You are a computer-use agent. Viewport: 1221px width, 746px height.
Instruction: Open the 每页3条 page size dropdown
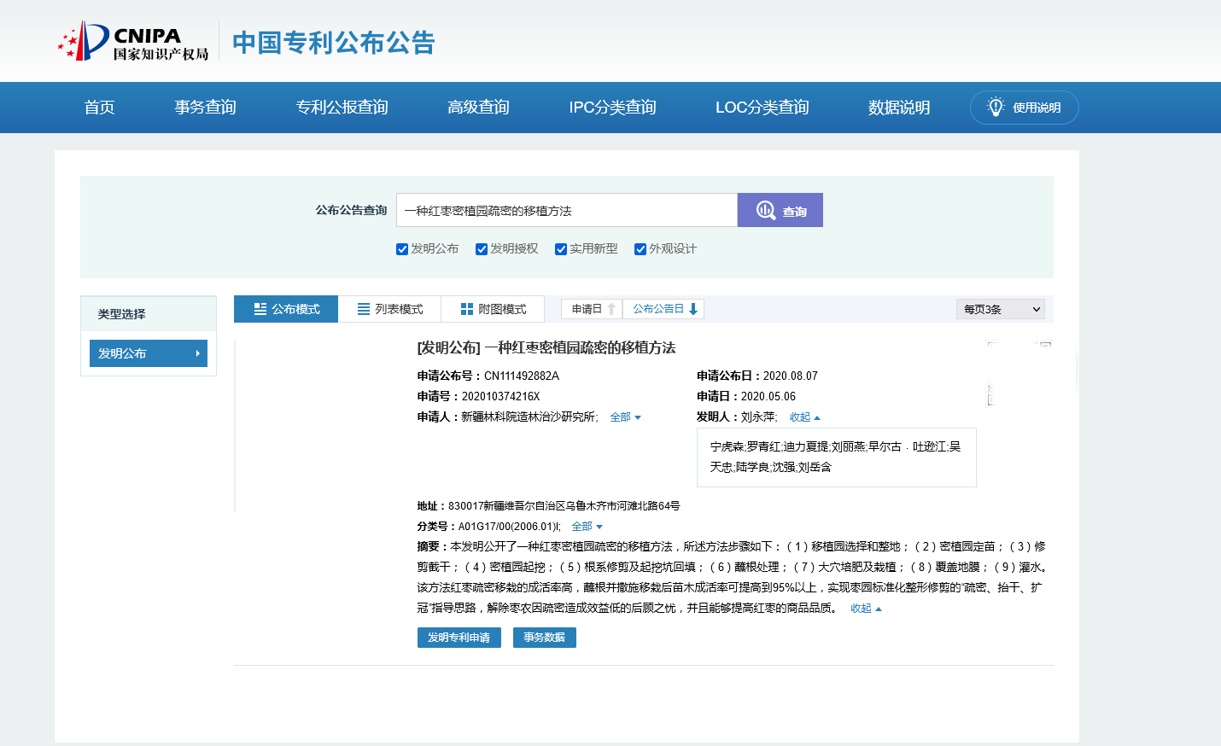point(1001,309)
